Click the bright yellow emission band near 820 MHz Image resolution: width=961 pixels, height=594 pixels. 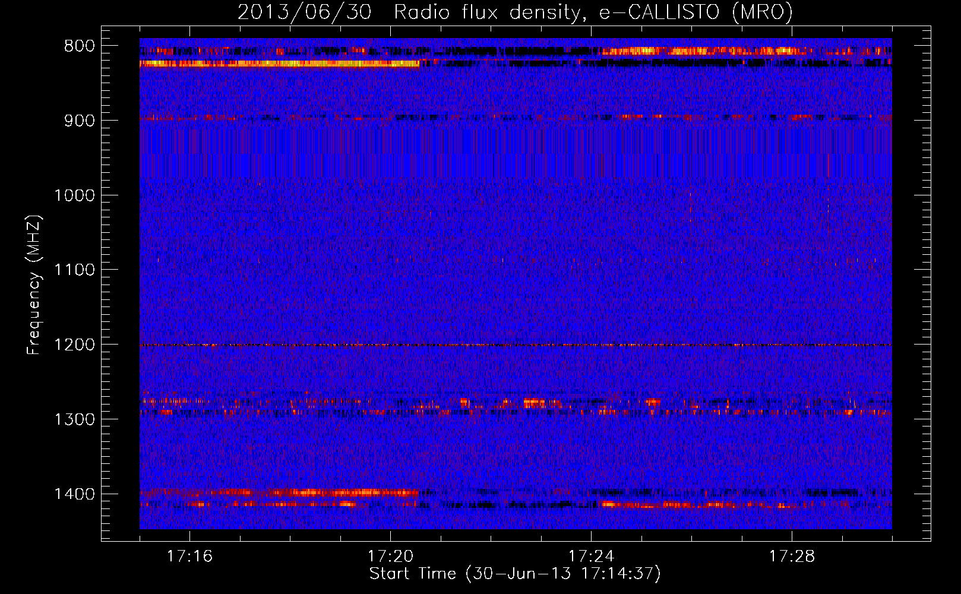279,64
